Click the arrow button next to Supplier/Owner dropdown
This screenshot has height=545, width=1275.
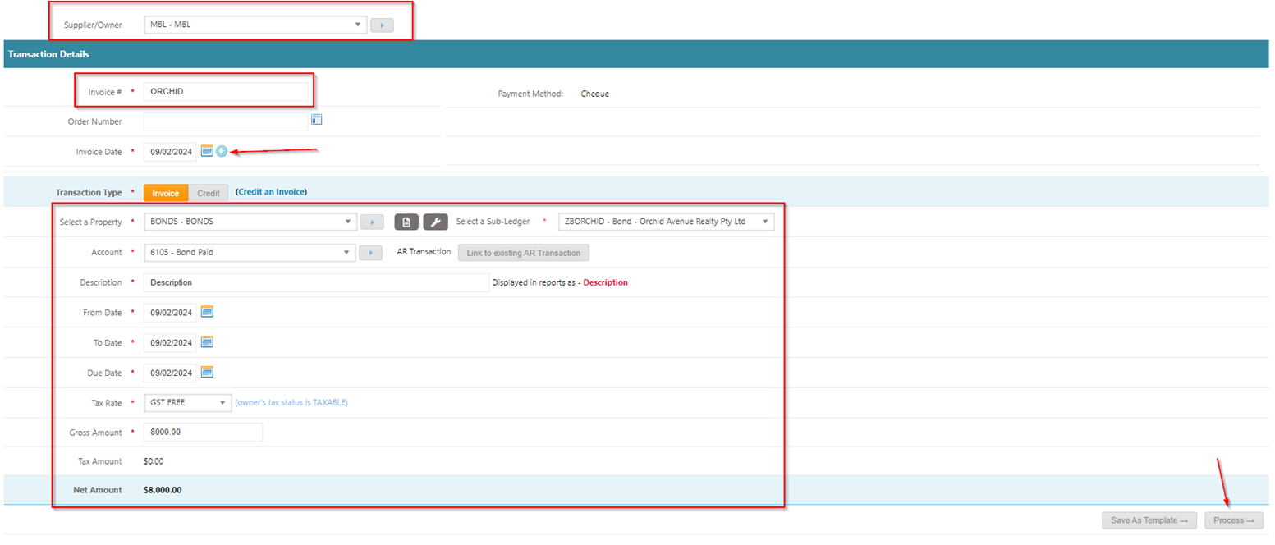click(382, 25)
